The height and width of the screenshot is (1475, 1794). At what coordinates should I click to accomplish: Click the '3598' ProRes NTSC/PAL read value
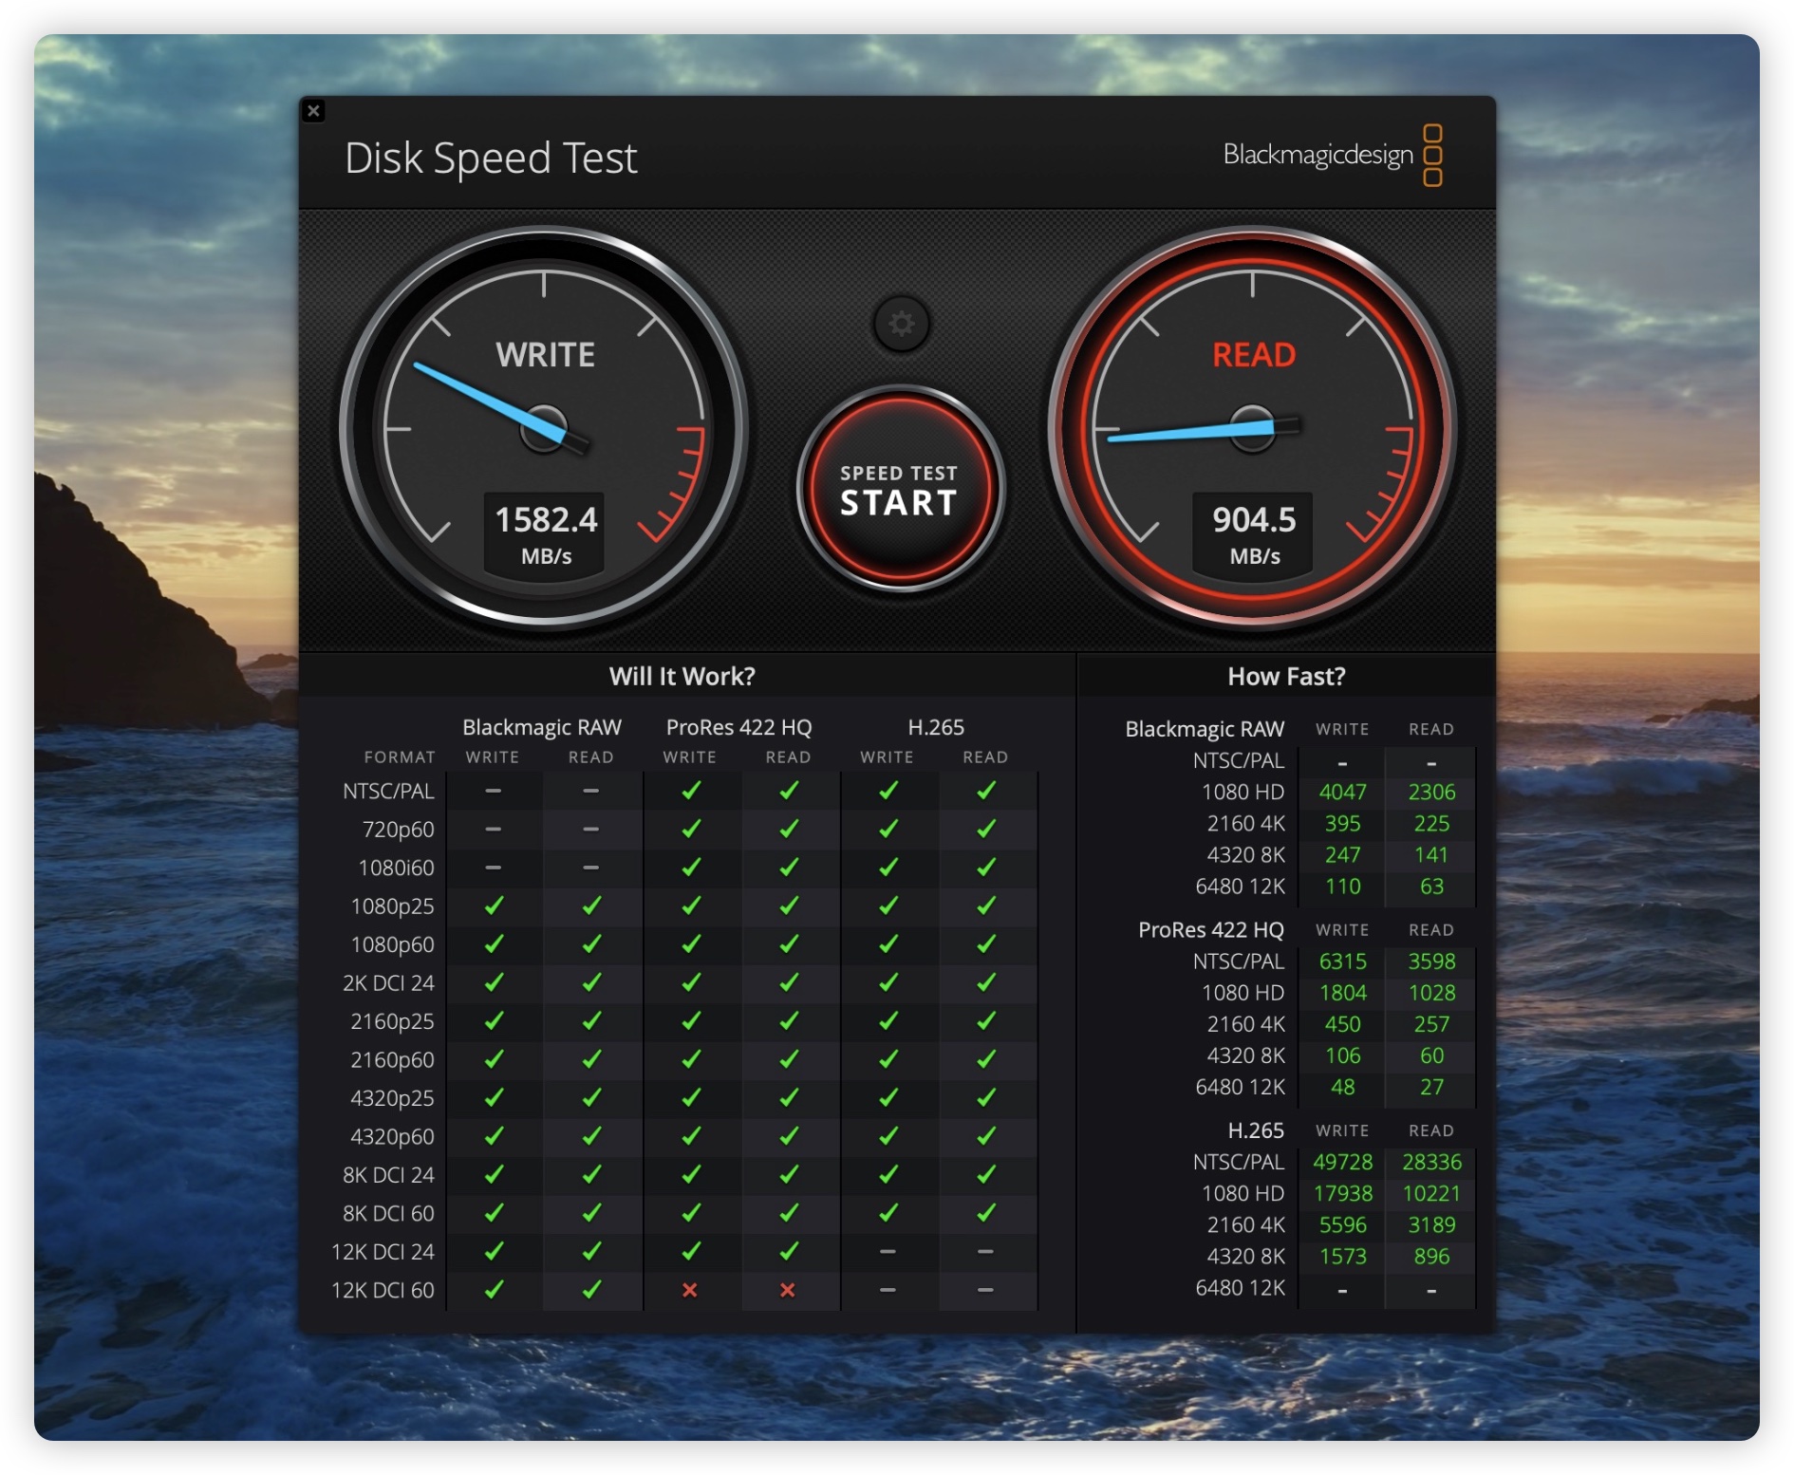click(1431, 961)
